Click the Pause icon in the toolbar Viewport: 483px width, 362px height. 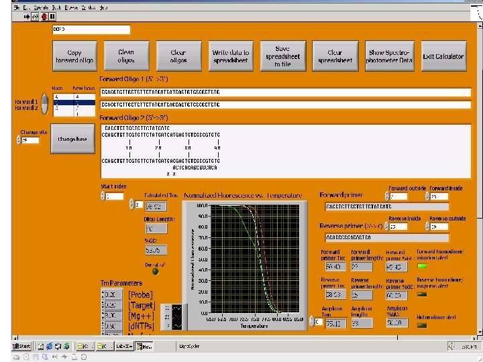[52, 15]
